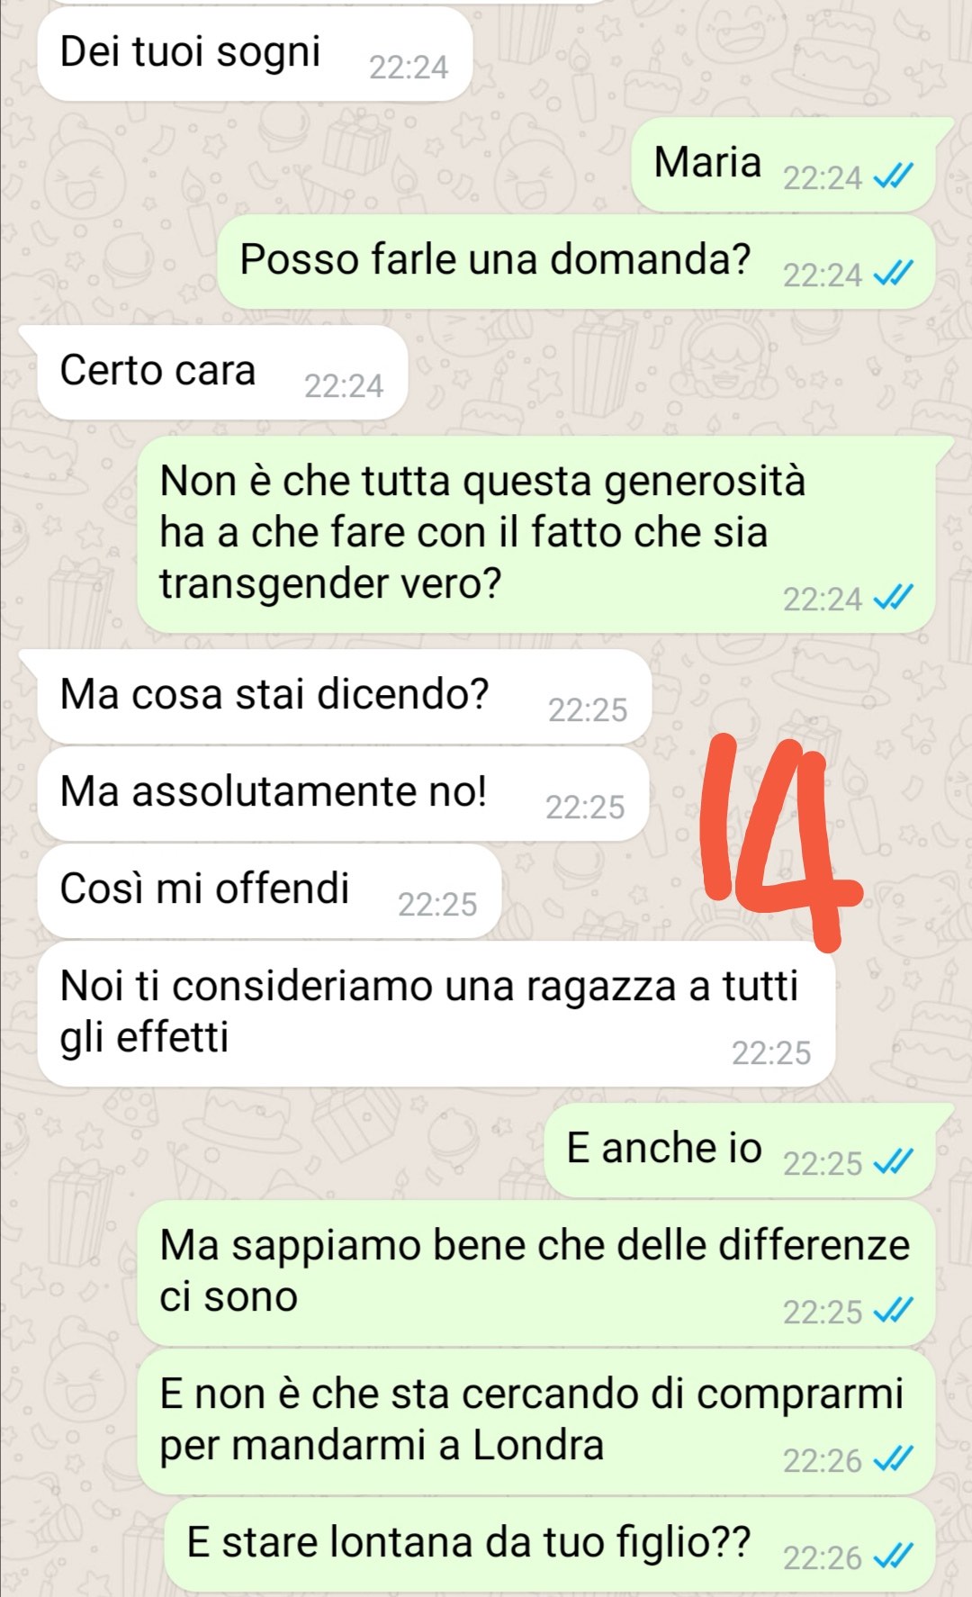972x1597 pixels.
Task: Tap the blue read ticks on 'Maria'
Action: [894, 176]
